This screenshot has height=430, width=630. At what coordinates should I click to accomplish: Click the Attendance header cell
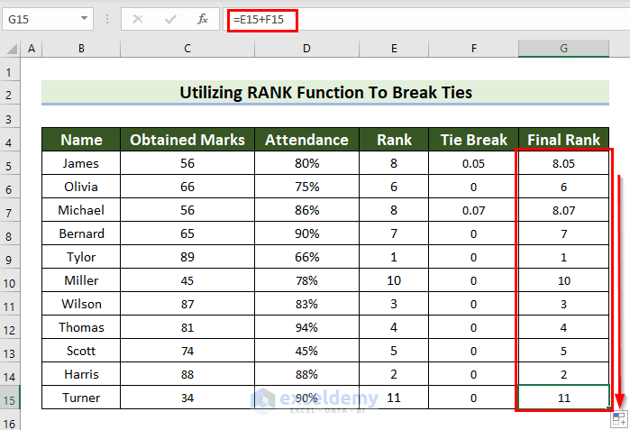[x=306, y=140]
